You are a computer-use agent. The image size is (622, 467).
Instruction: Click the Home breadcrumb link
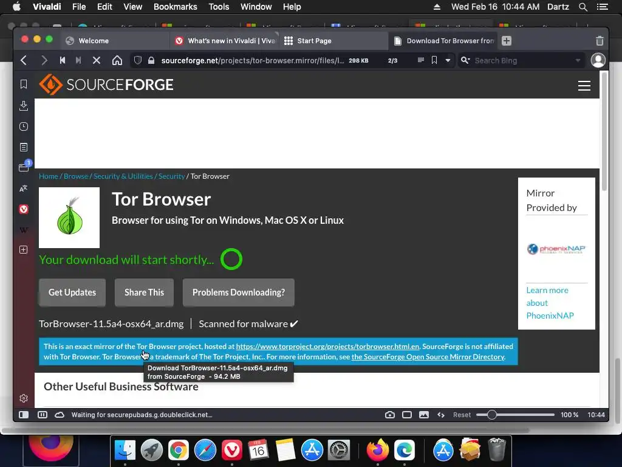(49, 176)
